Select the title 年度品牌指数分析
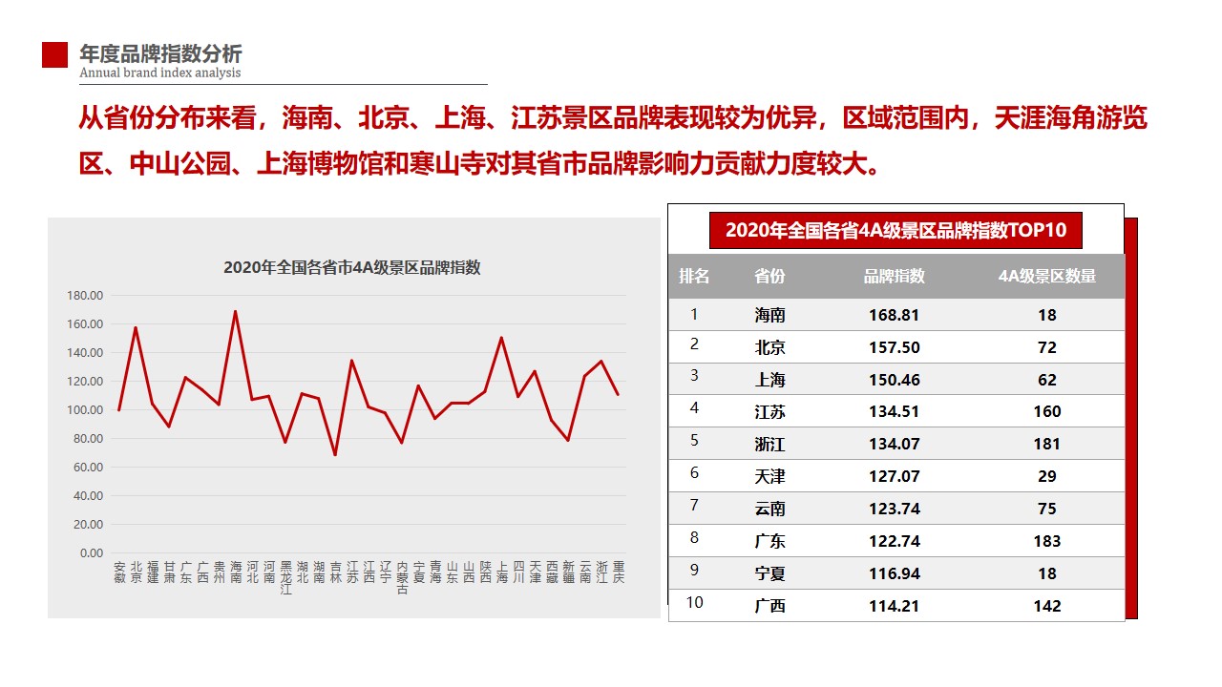1222x687 pixels. coord(160,53)
